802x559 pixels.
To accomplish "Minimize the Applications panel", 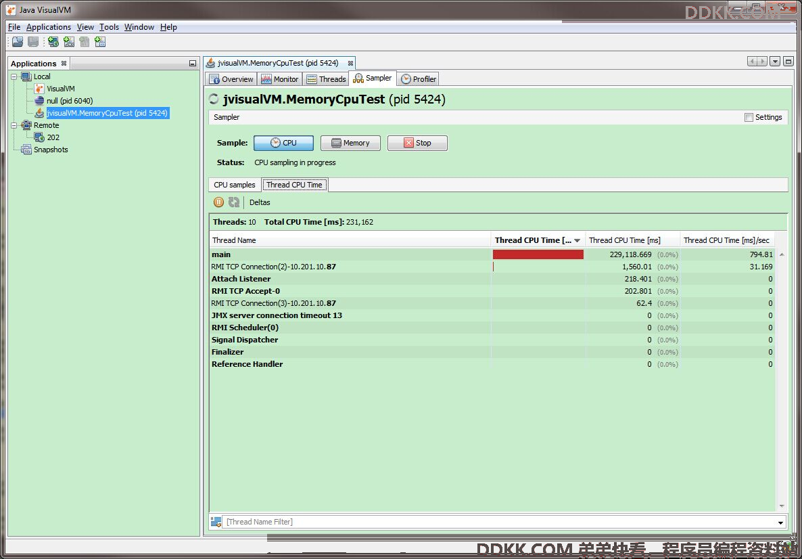I will click(192, 64).
